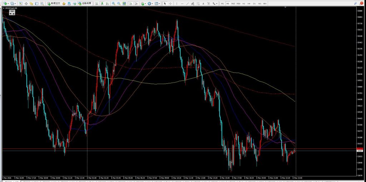The height and width of the screenshot is (182, 366).
Task: Switch chart to H1 timeframe
Action: coord(243,3)
